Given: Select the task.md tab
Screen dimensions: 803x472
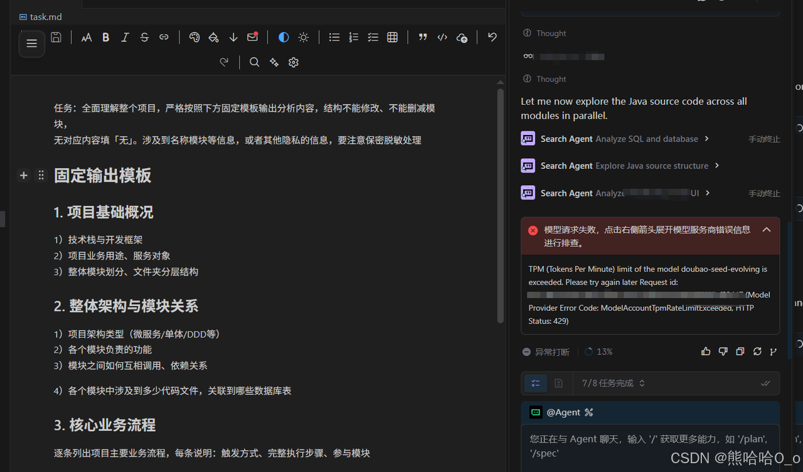Looking at the screenshot, I should [x=41, y=17].
